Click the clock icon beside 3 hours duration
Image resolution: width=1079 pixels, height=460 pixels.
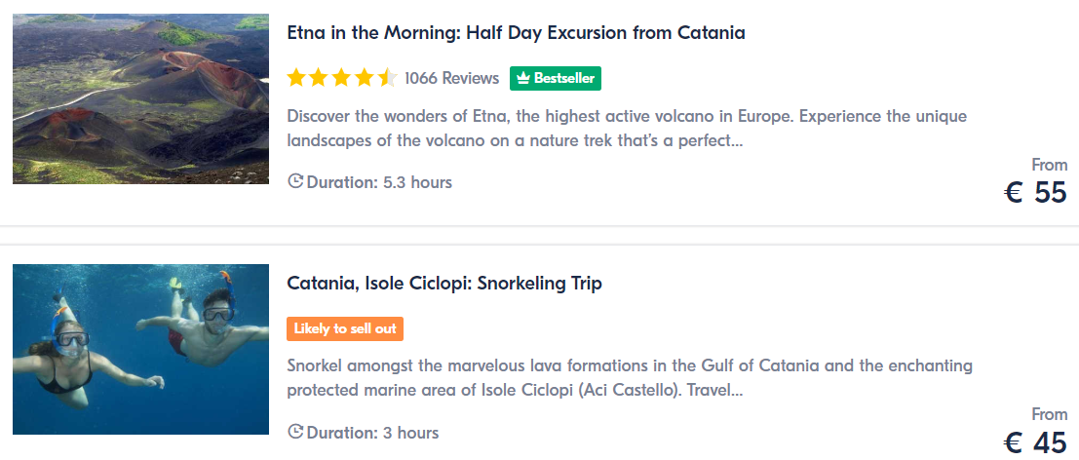tap(295, 432)
